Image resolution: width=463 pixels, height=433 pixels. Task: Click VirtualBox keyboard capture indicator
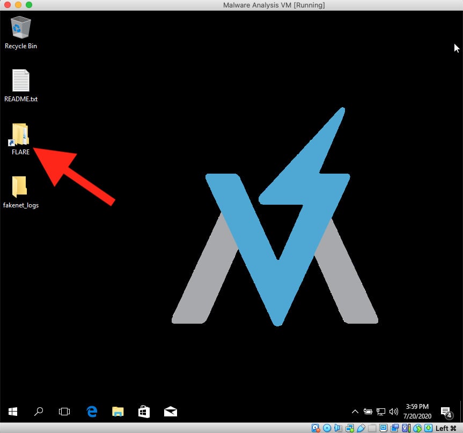(x=429, y=428)
